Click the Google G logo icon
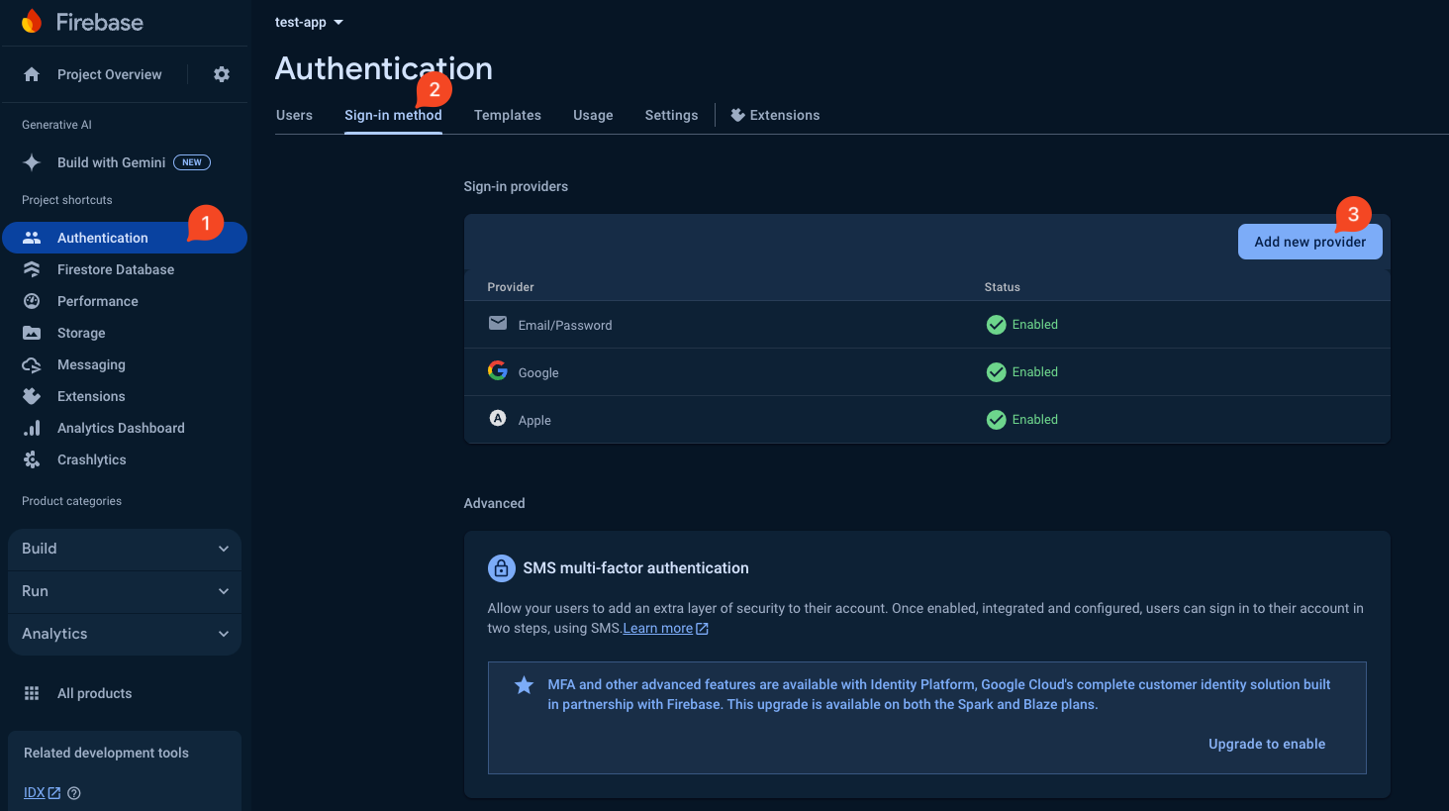Image resolution: width=1449 pixels, height=811 pixels. (x=498, y=370)
